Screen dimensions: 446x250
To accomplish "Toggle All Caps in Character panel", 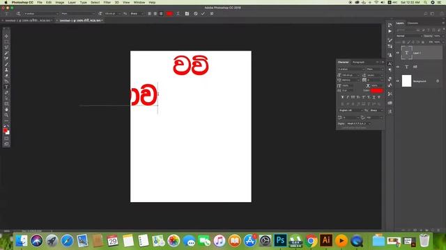I will 353,97.
